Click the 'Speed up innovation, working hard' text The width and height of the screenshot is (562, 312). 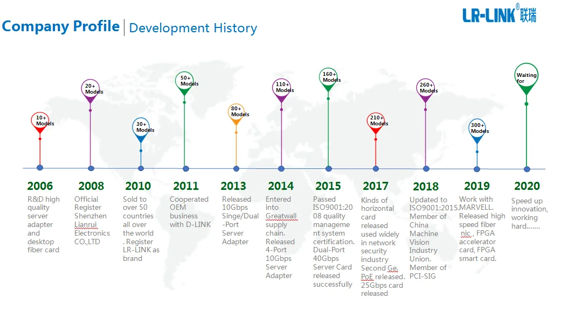(x=529, y=213)
